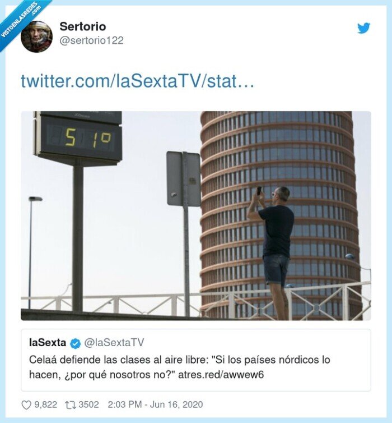Viewport: 392px width, 423px height.
Task: Click the Twitter bird logo icon
Action: coord(364,28)
